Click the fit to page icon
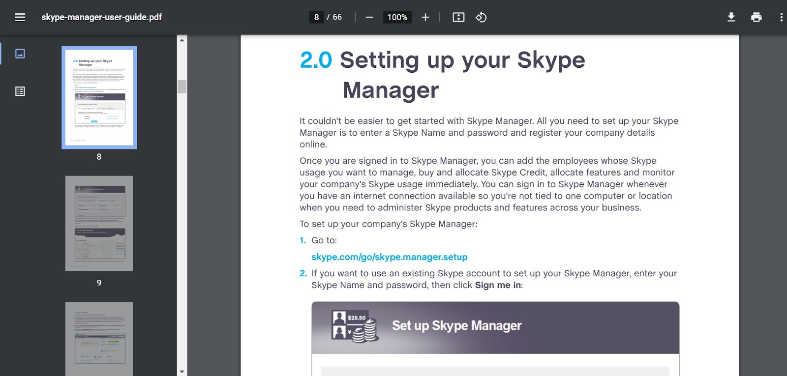This screenshot has width=787, height=376. coord(458,17)
